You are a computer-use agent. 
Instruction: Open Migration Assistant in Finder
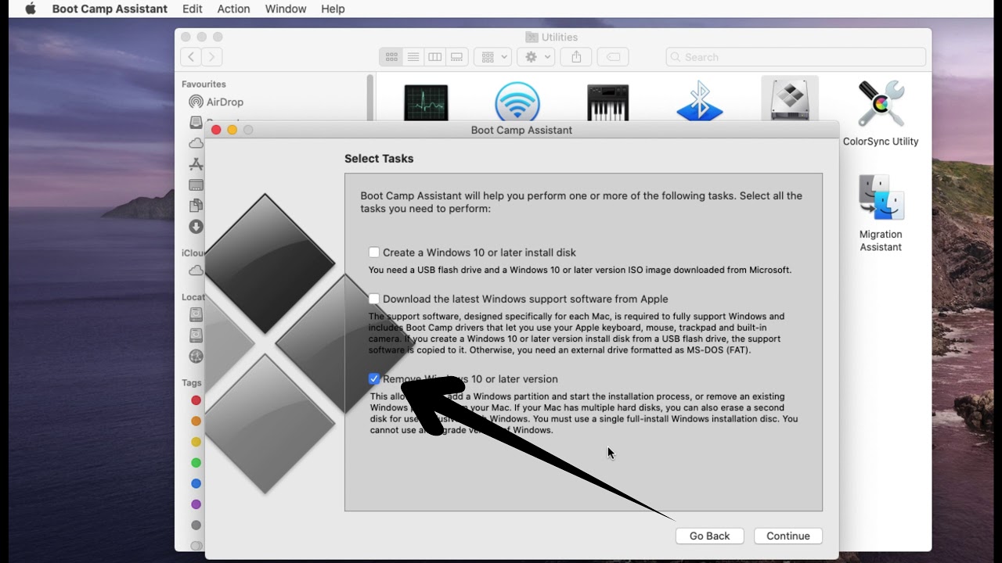click(x=881, y=213)
